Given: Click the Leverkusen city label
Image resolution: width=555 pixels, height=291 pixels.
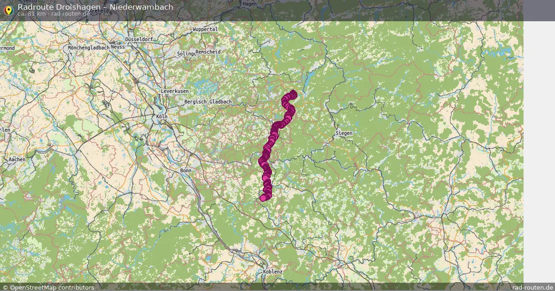Looking at the screenshot, I should tap(174, 91).
